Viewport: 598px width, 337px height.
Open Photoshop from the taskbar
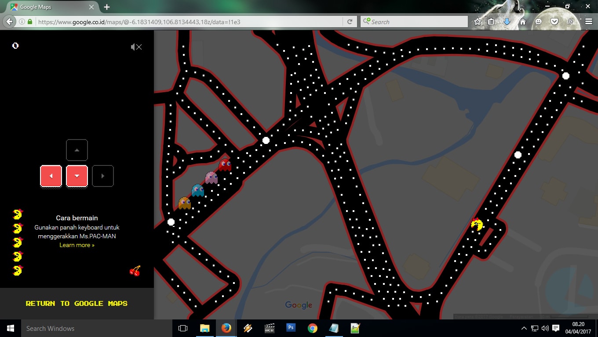tap(291, 328)
